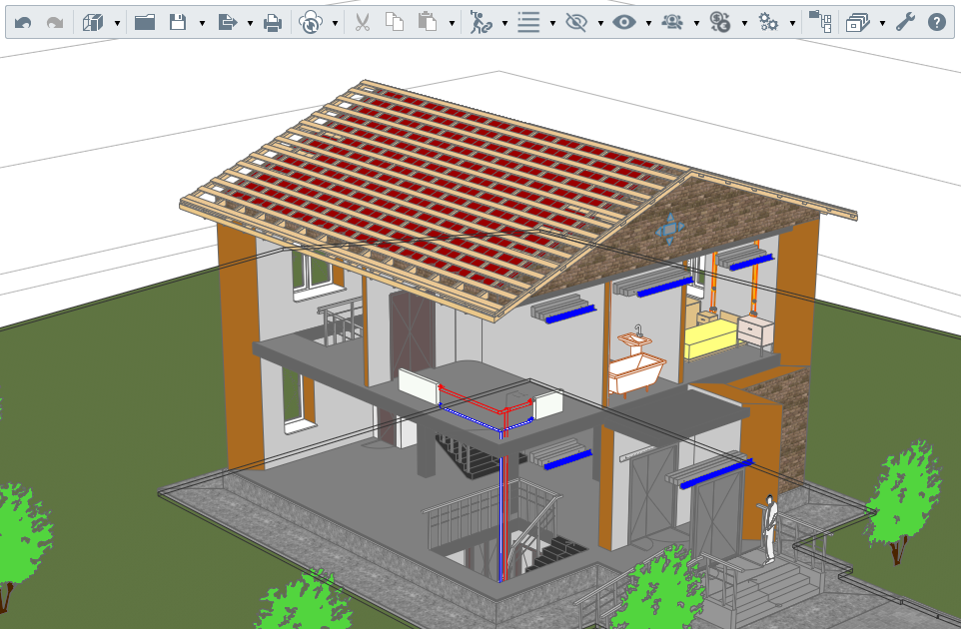Print the current view
This screenshot has height=629, width=961.
pos(272,23)
